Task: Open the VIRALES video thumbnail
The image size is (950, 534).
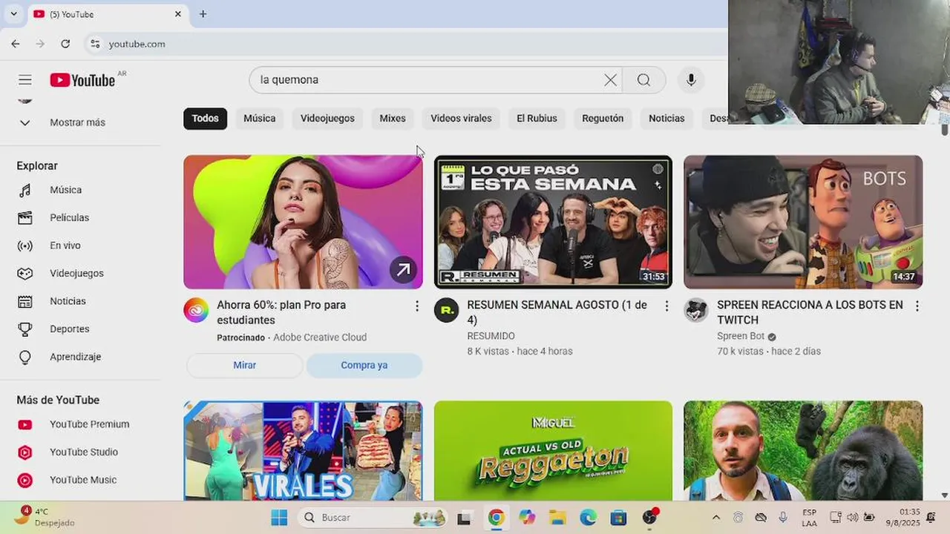Action: click(x=303, y=451)
